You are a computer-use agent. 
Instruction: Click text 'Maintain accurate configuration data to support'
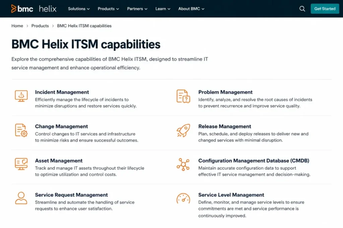pos(247,168)
